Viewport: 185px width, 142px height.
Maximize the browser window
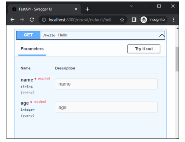tap(159, 6)
